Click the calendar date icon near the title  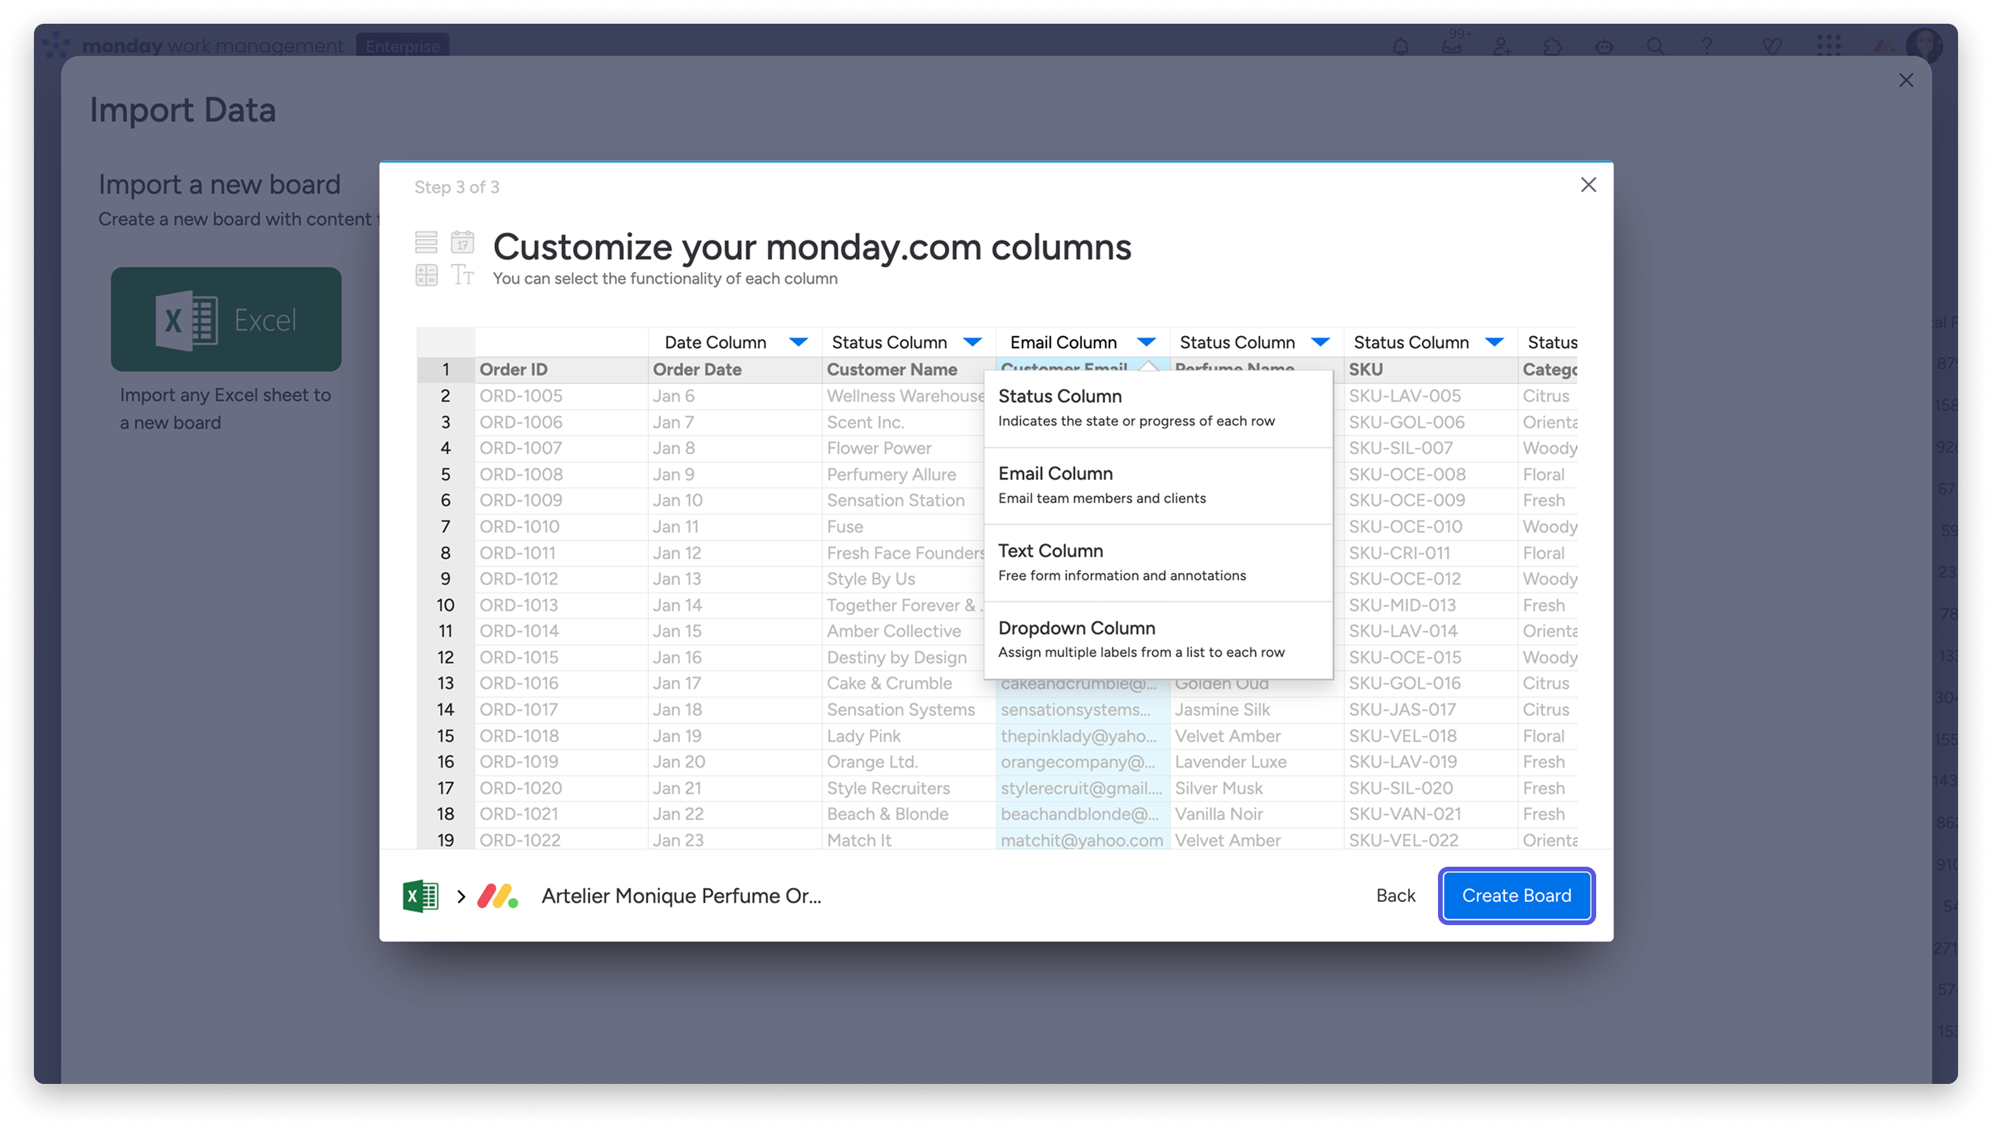462,242
